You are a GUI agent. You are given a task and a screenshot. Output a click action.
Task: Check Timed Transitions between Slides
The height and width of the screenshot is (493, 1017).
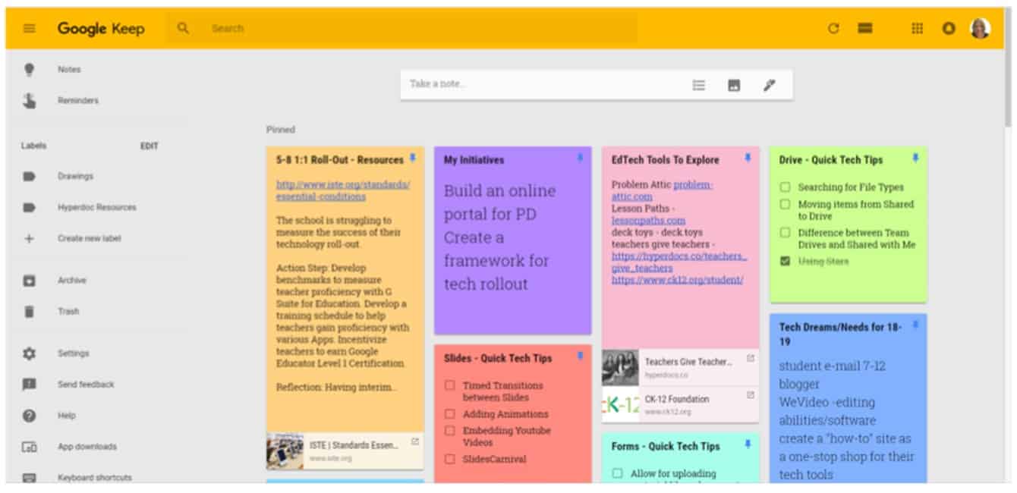[450, 385]
